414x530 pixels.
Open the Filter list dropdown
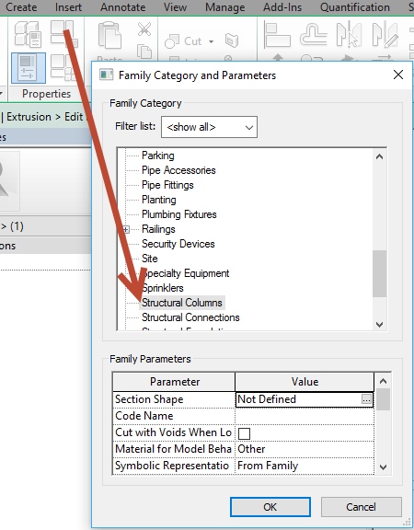coord(209,127)
